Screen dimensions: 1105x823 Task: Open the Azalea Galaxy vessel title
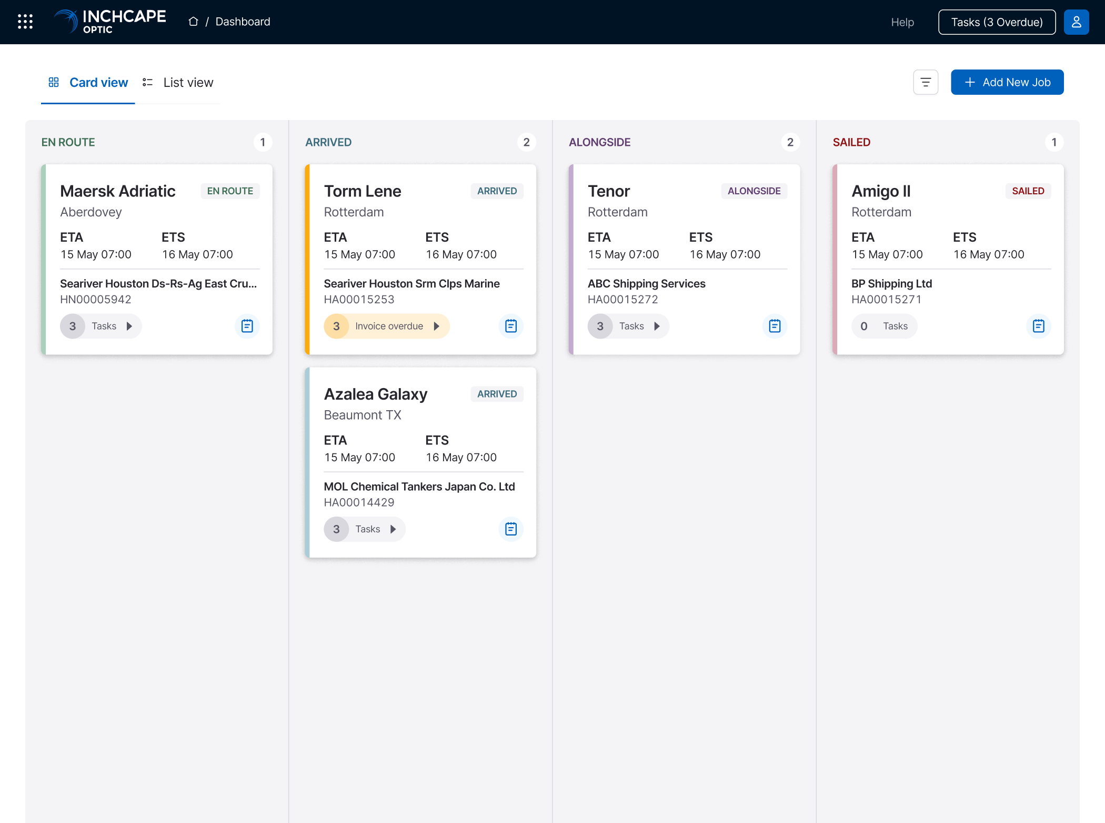pos(376,394)
